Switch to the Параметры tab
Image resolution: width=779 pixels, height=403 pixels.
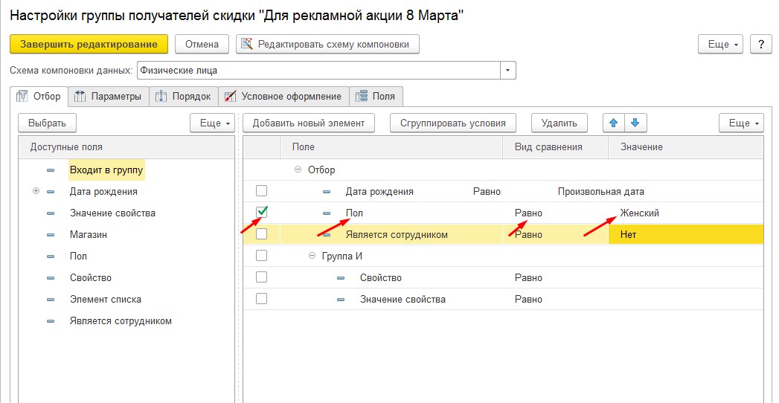pyautogui.click(x=109, y=97)
